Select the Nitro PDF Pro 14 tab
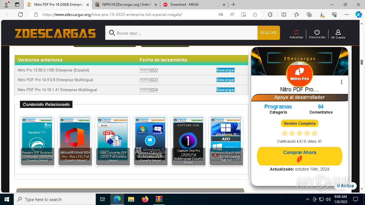Screen dimensions: 365x205 (58, 5)
